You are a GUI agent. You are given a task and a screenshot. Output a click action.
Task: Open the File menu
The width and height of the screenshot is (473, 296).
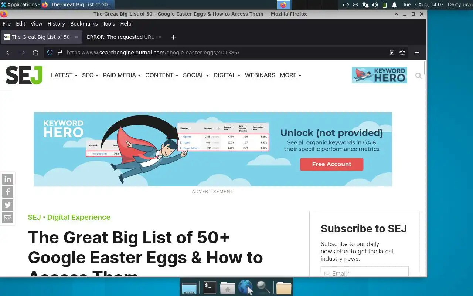tap(7, 24)
